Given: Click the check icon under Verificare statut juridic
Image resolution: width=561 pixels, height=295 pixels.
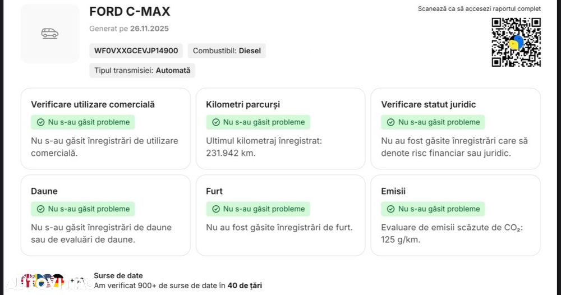Looking at the screenshot, I should (390, 122).
